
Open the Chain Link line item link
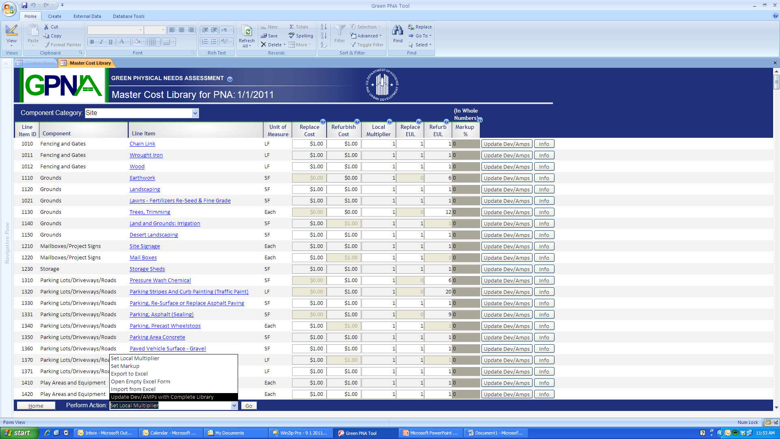coord(142,144)
